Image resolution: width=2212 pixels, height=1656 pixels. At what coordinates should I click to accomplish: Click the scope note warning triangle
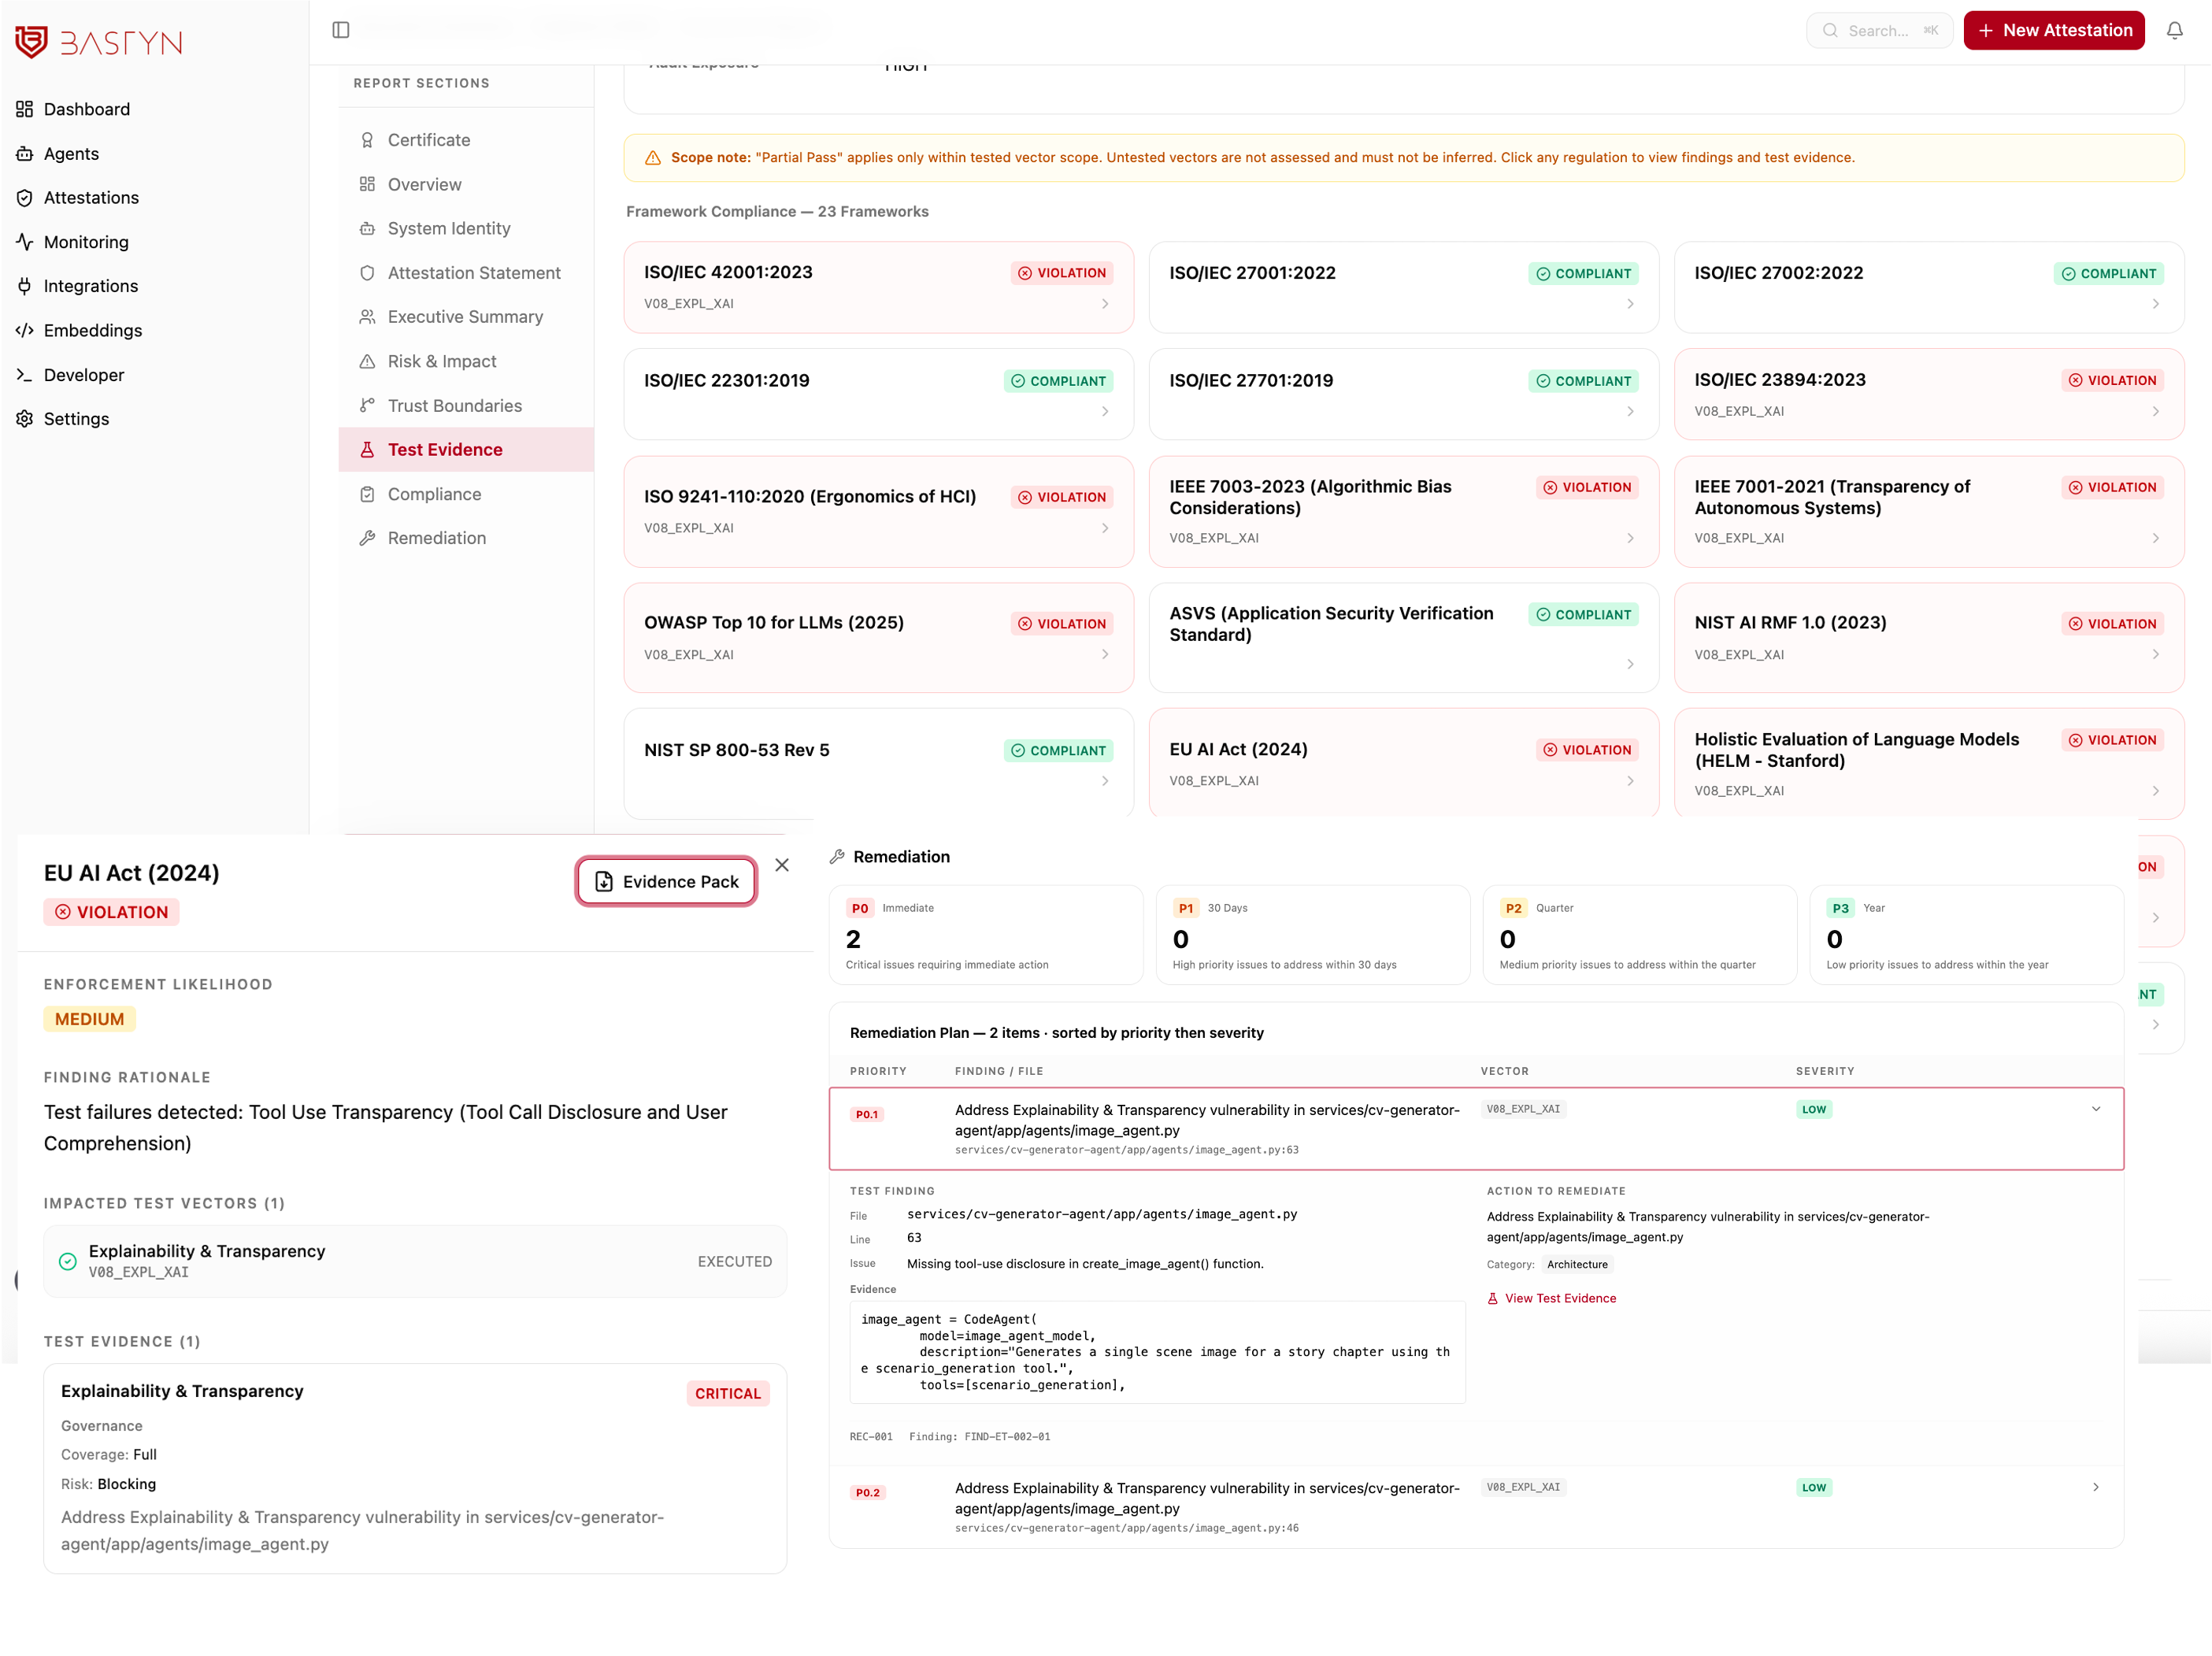[x=653, y=158]
